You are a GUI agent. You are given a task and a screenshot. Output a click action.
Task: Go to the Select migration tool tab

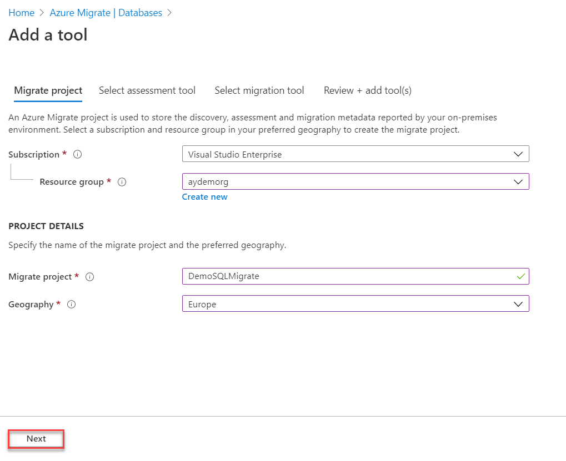[x=259, y=90]
